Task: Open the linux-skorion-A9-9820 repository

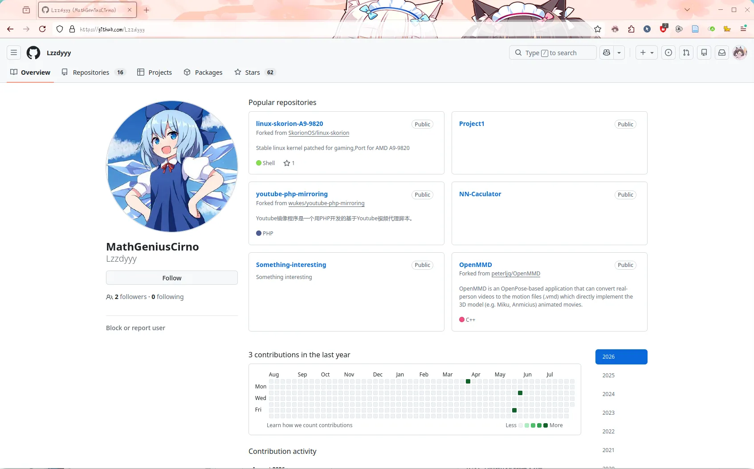Action: point(289,124)
